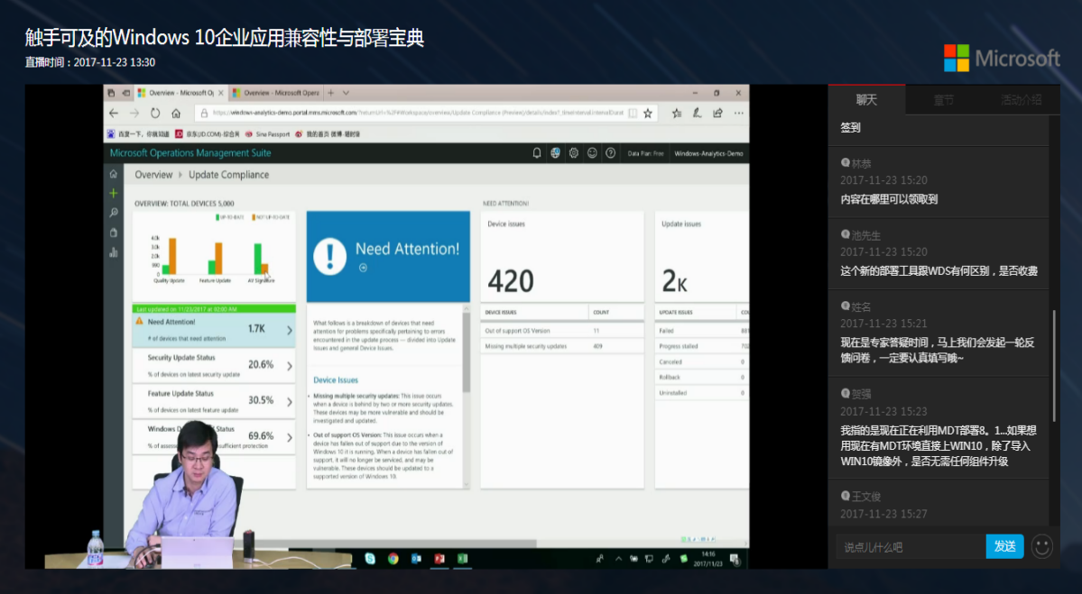Add page to favorites with star

pos(647,113)
